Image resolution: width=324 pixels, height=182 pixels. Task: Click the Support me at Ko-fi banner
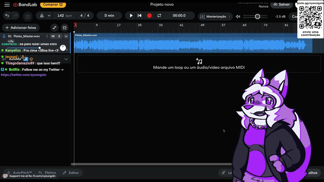29,176
